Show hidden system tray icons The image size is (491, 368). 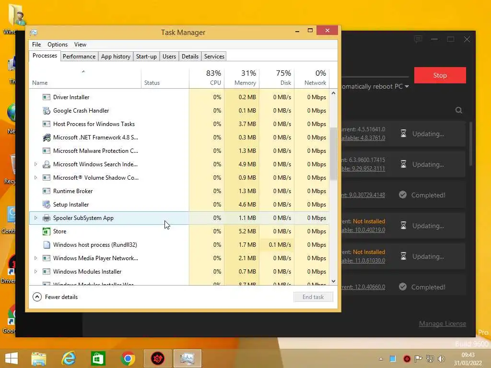click(381, 359)
